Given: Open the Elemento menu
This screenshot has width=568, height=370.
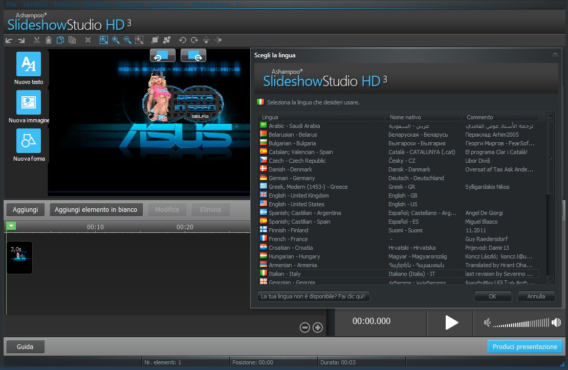Looking at the screenshot, I should [96, 4].
